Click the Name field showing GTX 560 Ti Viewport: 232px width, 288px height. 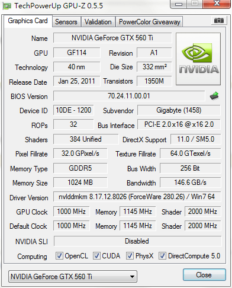pyautogui.click(x=112, y=38)
